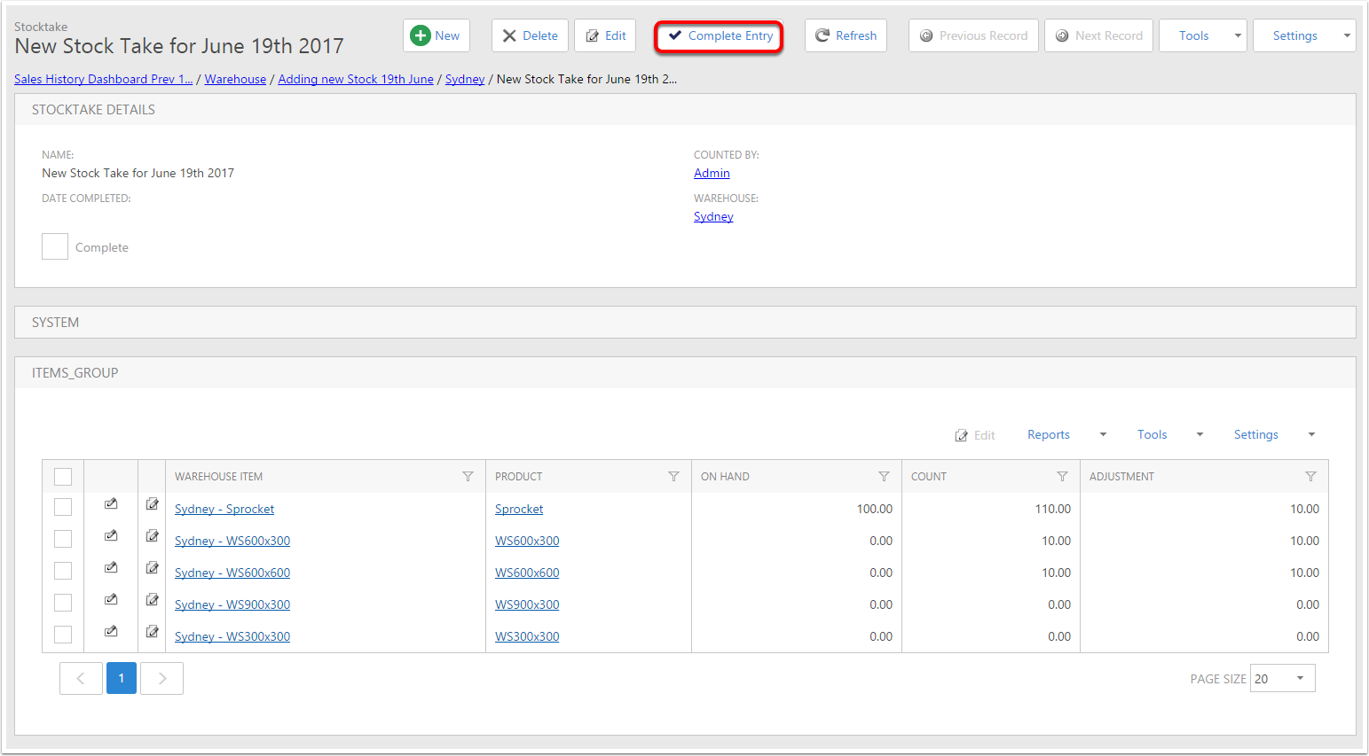The width and height of the screenshot is (1369, 756).
Task: Filter the On Hand column
Action: [x=885, y=477]
